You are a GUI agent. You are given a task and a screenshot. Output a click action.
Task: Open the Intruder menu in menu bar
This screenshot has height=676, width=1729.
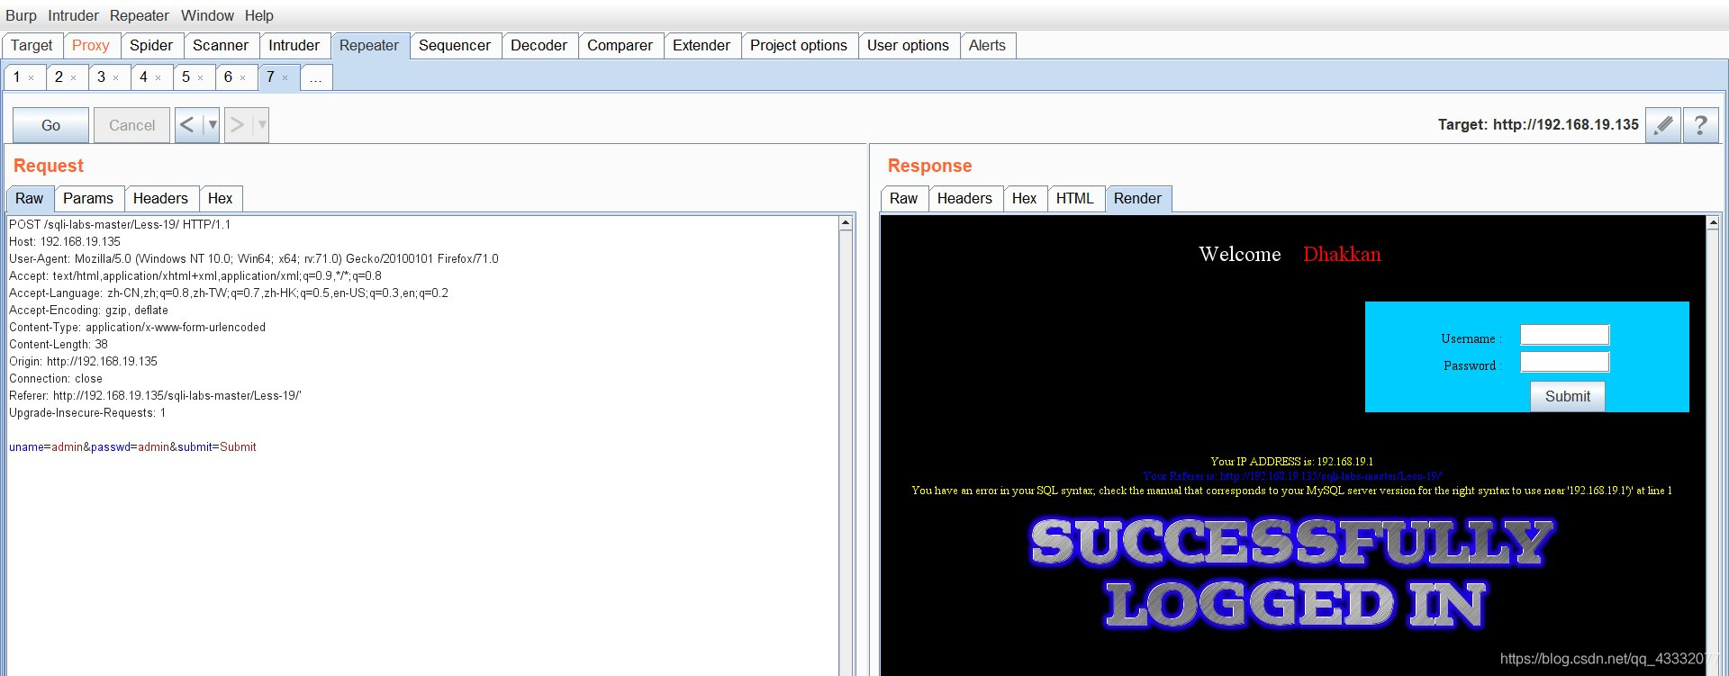pos(73,15)
